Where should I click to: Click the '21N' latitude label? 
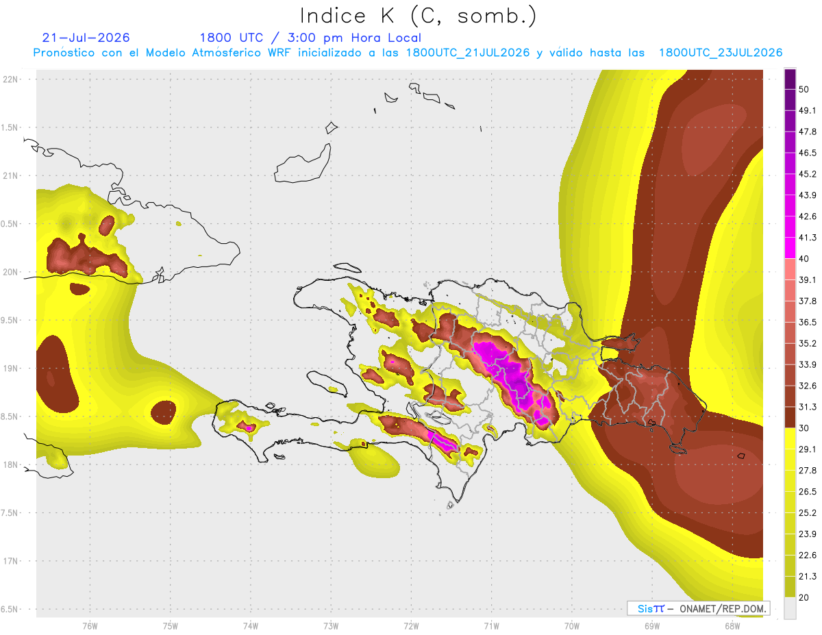pyautogui.click(x=10, y=176)
